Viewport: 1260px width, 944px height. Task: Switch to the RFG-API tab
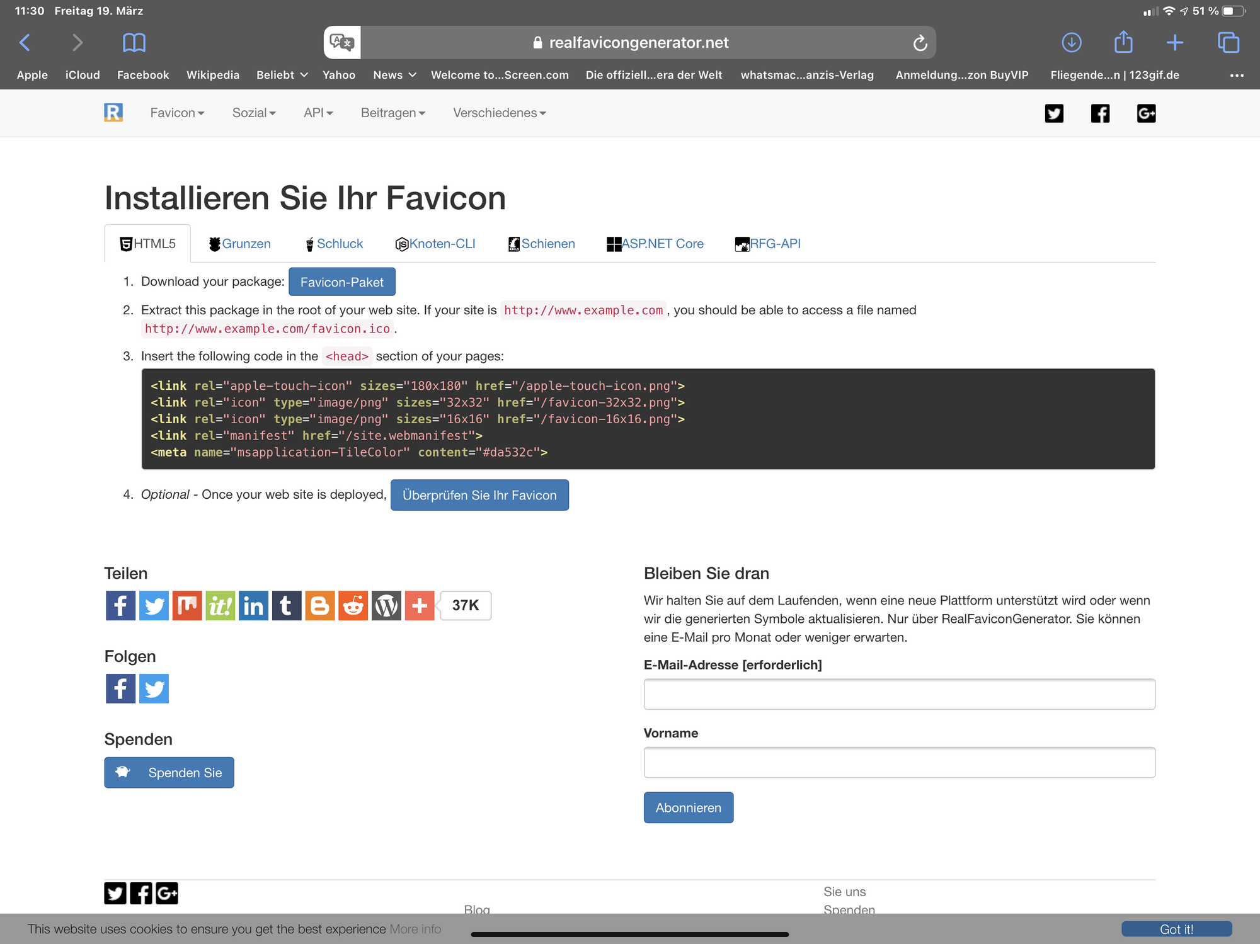768,244
